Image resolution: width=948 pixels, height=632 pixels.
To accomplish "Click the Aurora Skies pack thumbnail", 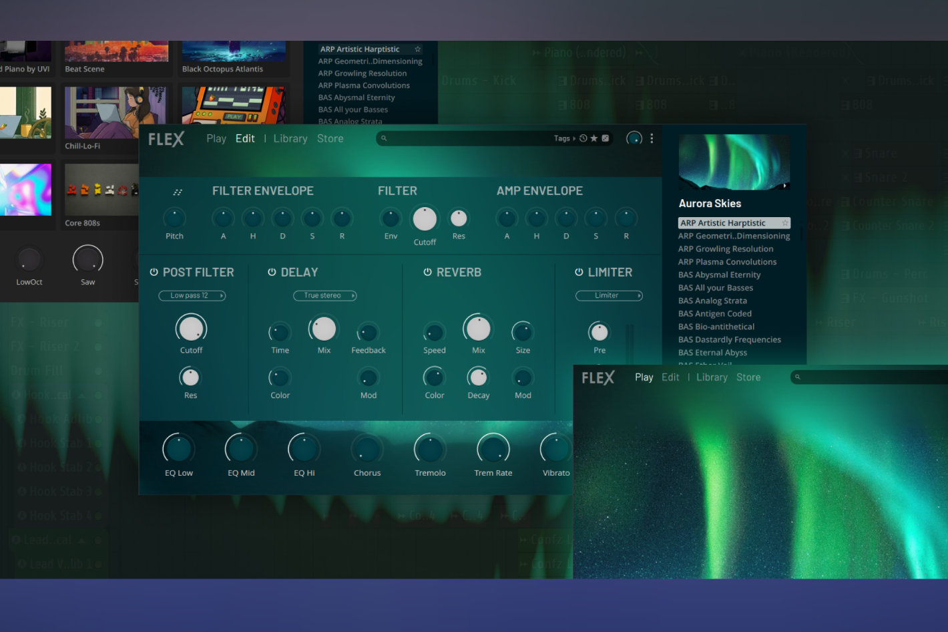I will 734,162.
